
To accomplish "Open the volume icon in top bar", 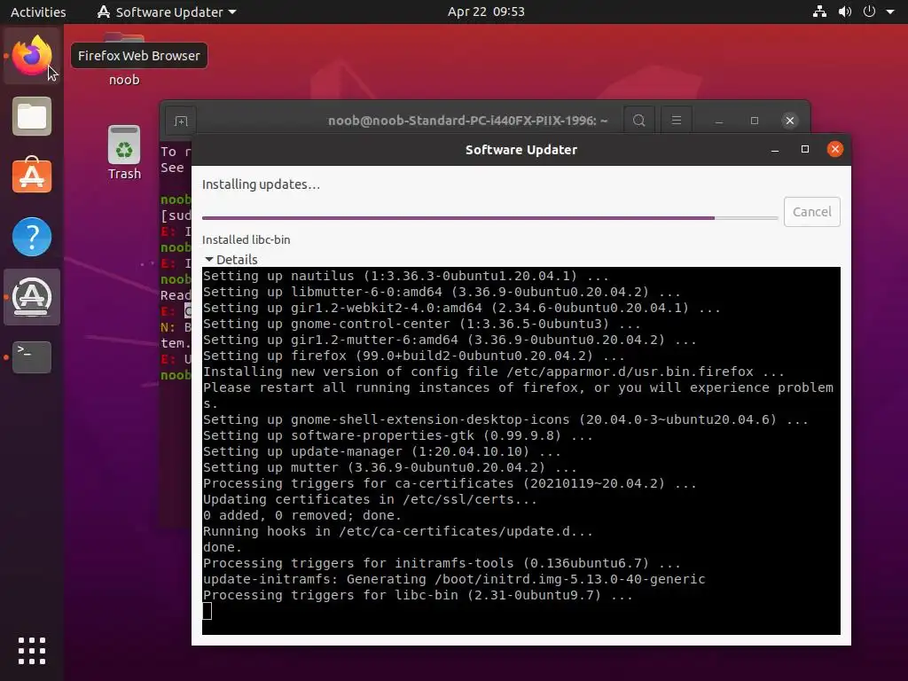I will 845,12.
